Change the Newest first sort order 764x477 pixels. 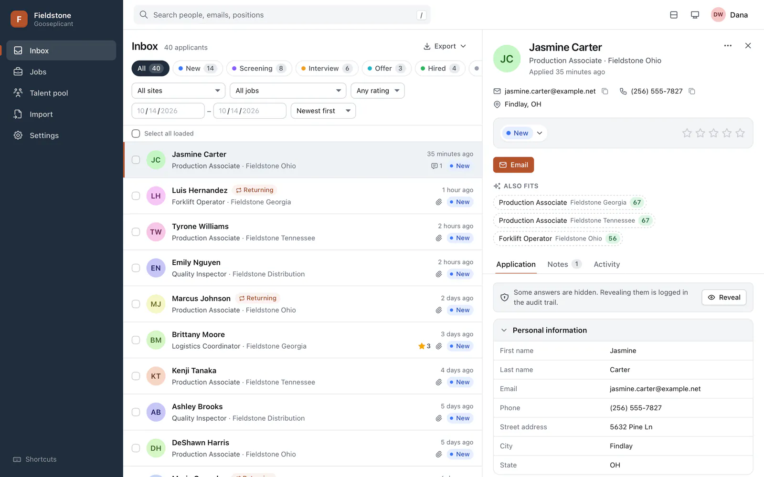point(323,111)
